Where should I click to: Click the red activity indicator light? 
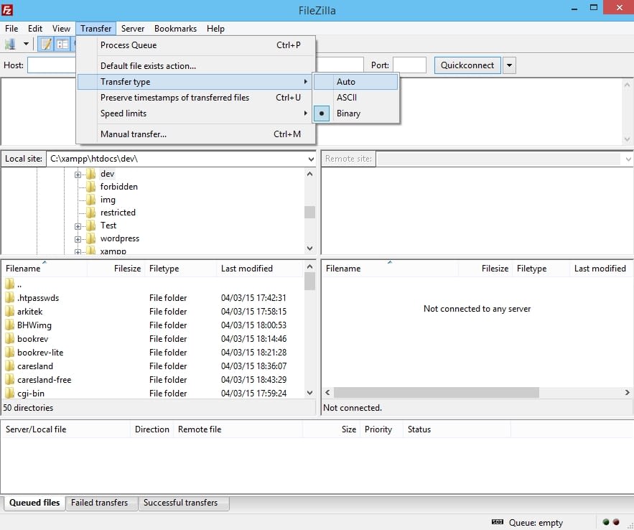(x=616, y=522)
